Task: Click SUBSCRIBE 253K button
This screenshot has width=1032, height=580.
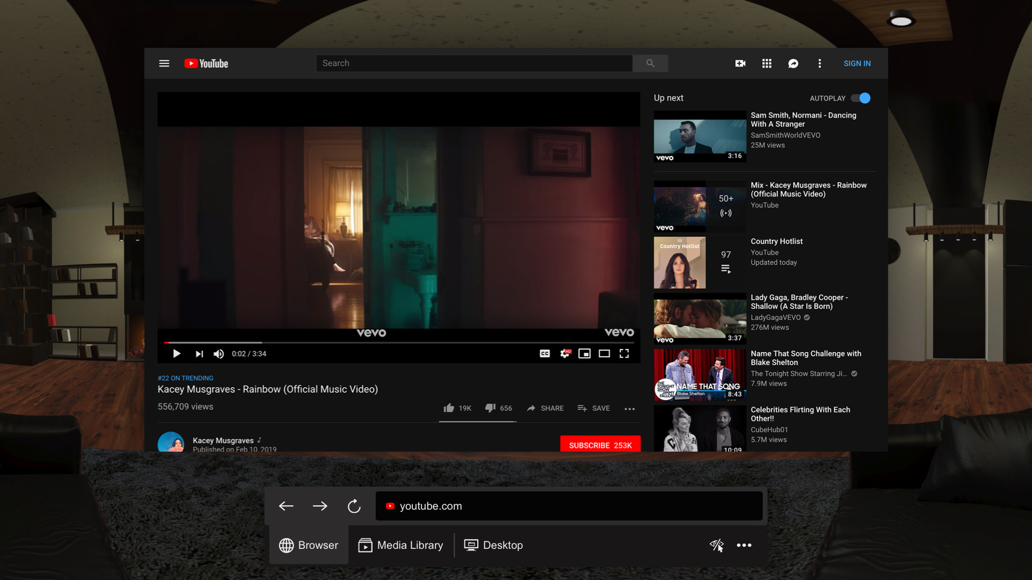Action: click(600, 444)
